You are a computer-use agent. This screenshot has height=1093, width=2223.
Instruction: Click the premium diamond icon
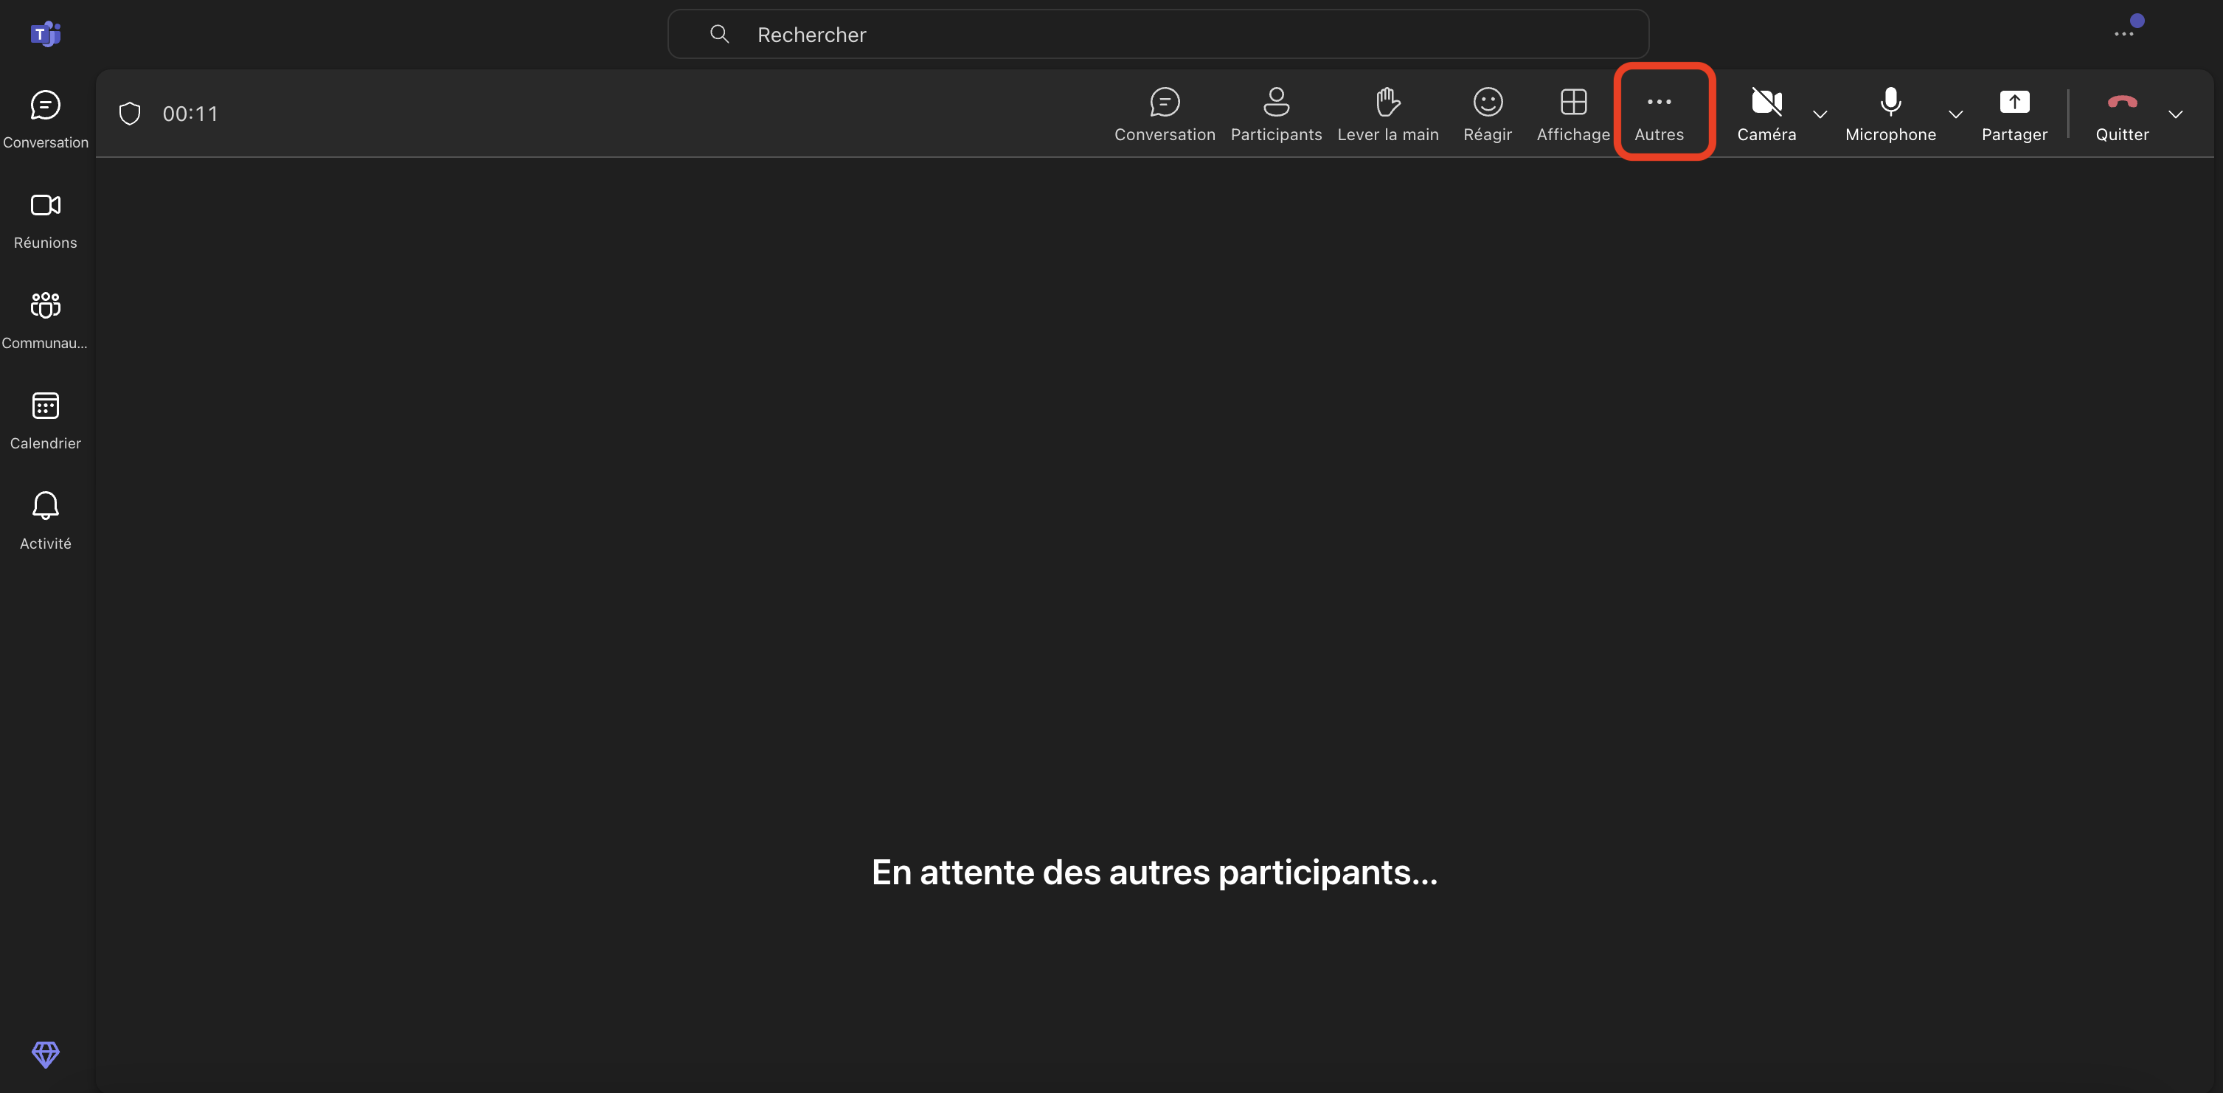click(x=45, y=1053)
